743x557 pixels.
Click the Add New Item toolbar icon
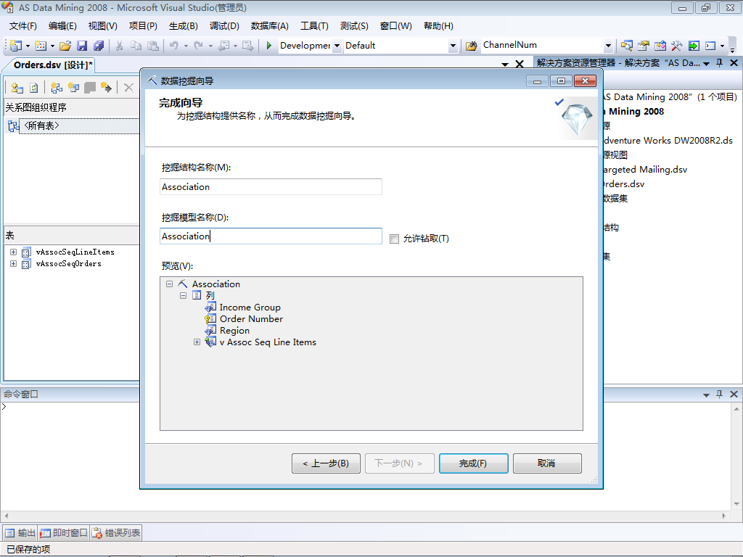(41, 46)
